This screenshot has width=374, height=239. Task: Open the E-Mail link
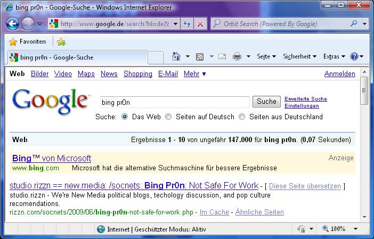[168, 73]
